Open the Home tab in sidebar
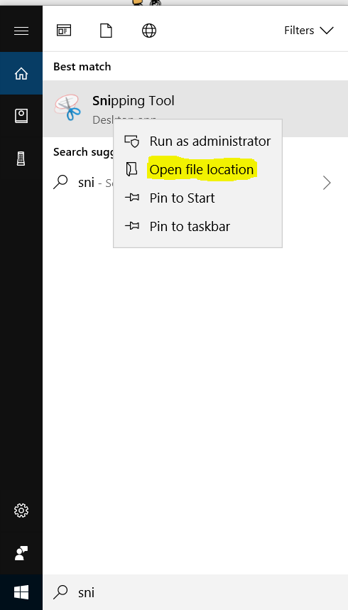This screenshot has width=348, height=610. [21, 73]
